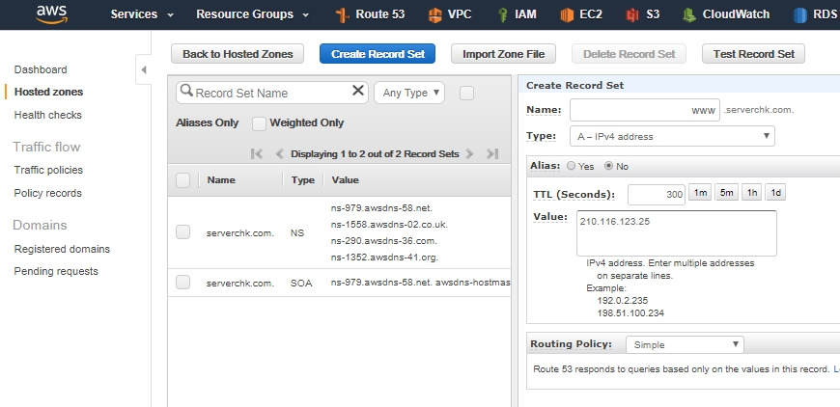Screen dimensions: 840x407
Task: Open VPC service shortcut icon
Action: [435, 15]
